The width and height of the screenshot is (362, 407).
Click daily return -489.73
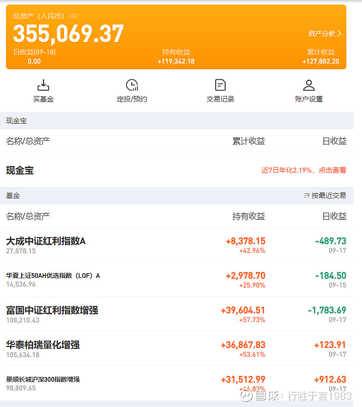point(331,241)
